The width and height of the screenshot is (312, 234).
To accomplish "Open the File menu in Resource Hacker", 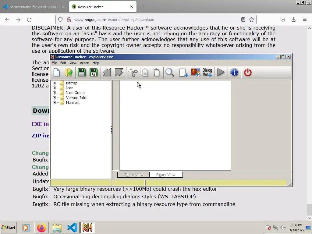I will pos(54,63).
